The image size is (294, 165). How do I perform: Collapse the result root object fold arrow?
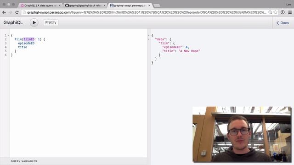pos(149,35)
